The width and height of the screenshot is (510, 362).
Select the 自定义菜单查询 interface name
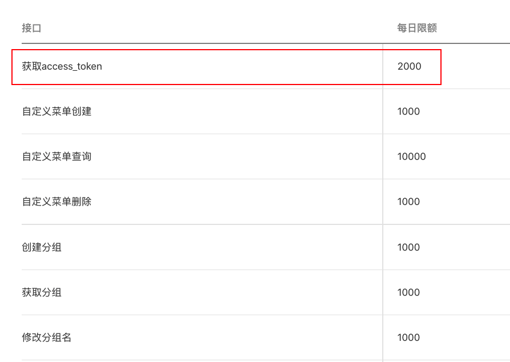[x=57, y=156]
